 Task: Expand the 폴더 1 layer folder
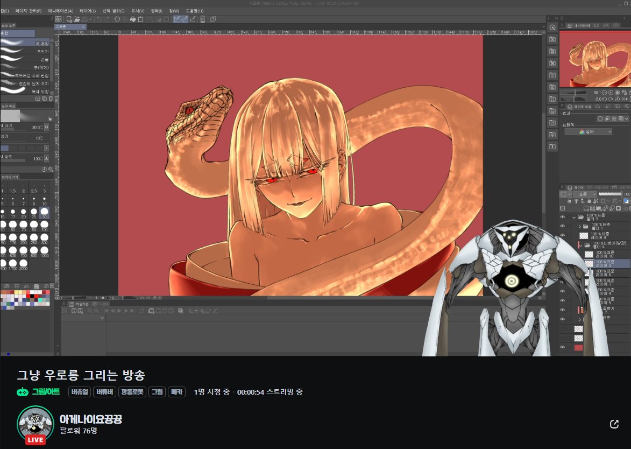(x=579, y=226)
